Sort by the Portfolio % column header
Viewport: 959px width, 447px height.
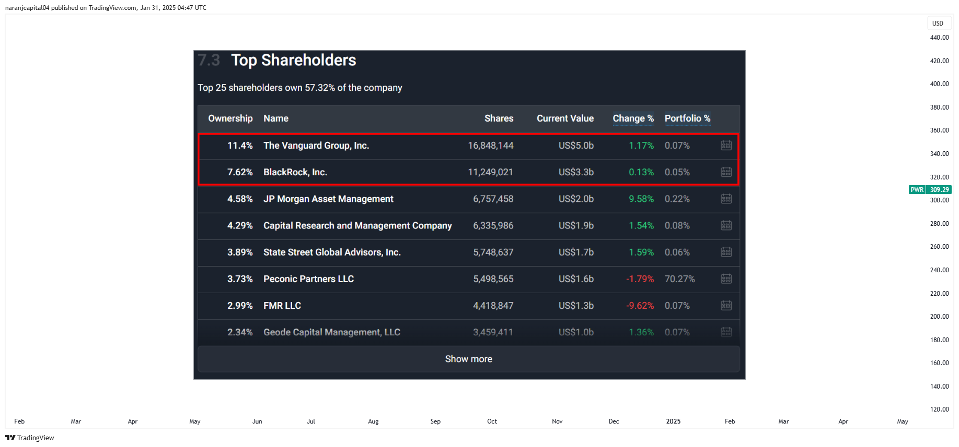(687, 118)
